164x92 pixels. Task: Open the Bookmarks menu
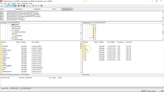click(x=25, y=3)
